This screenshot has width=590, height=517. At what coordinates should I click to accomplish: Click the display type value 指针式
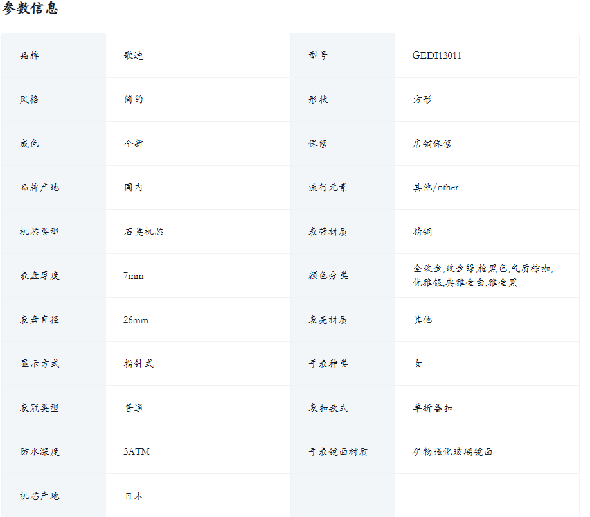[x=139, y=364]
